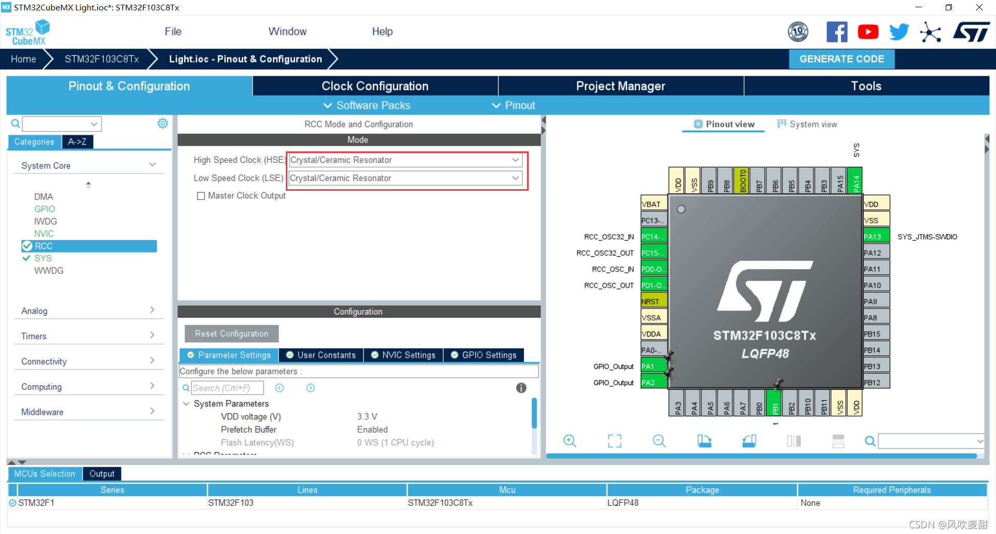Click the PA13 pin on chip

click(x=877, y=237)
